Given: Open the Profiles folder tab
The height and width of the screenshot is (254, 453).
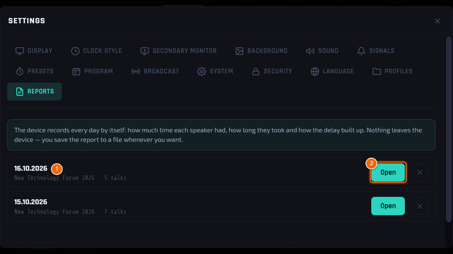Looking at the screenshot, I should [392, 71].
